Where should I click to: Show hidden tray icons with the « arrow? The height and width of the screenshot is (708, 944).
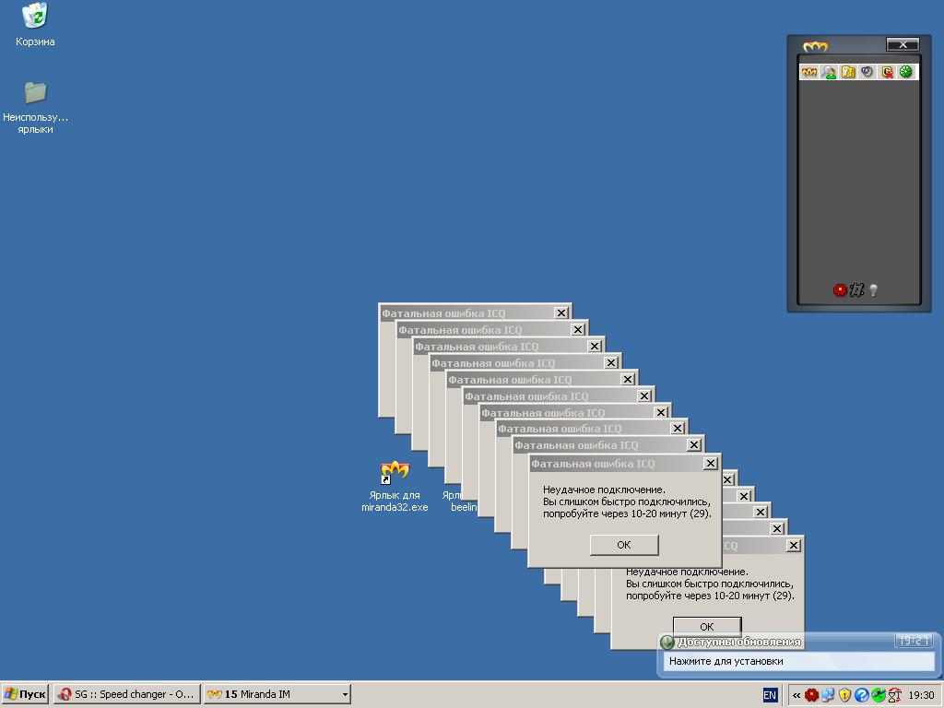(796, 695)
